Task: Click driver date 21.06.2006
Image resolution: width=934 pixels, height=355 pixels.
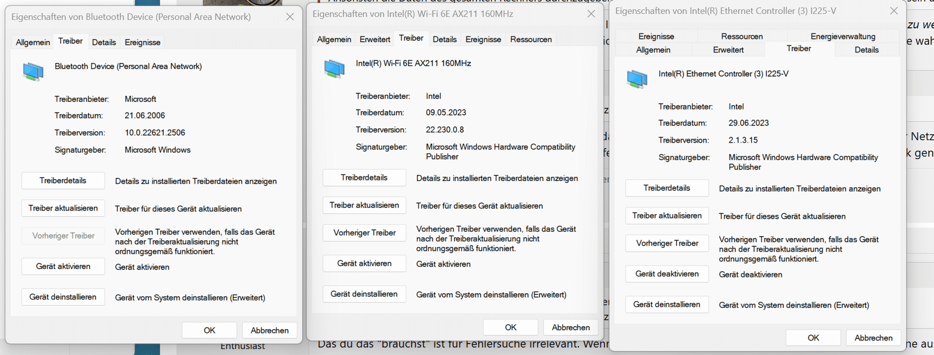Action: click(145, 115)
